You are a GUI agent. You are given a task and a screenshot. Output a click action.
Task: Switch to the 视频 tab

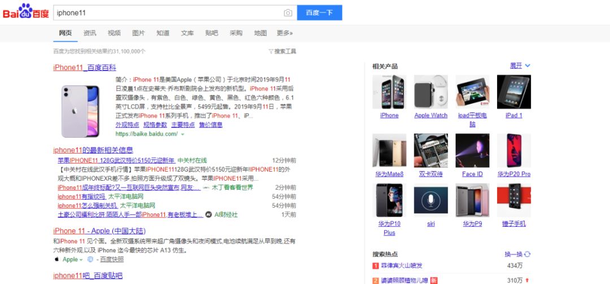pos(114,33)
